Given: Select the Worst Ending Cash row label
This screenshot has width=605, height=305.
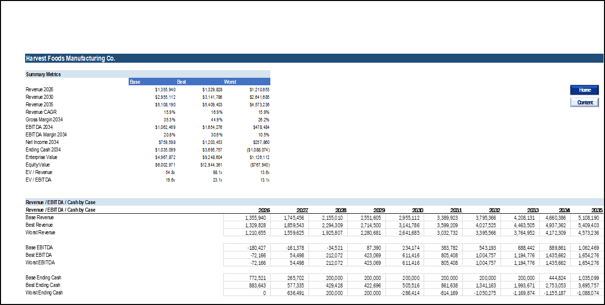Looking at the screenshot, I should click(44, 292).
